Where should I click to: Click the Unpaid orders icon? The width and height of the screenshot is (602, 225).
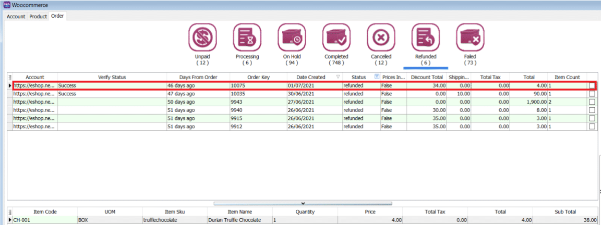[201, 37]
